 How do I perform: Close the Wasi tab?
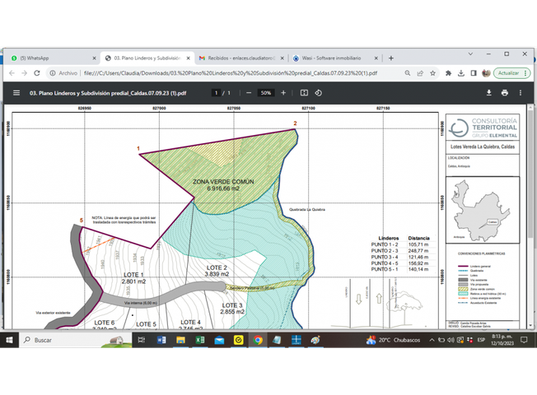(x=376, y=58)
